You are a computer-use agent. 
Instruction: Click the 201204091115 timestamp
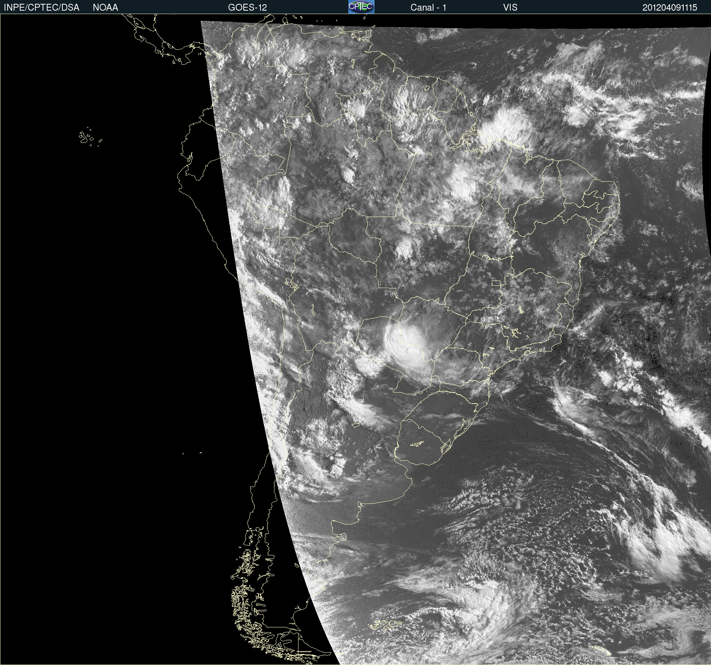pos(670,8)
